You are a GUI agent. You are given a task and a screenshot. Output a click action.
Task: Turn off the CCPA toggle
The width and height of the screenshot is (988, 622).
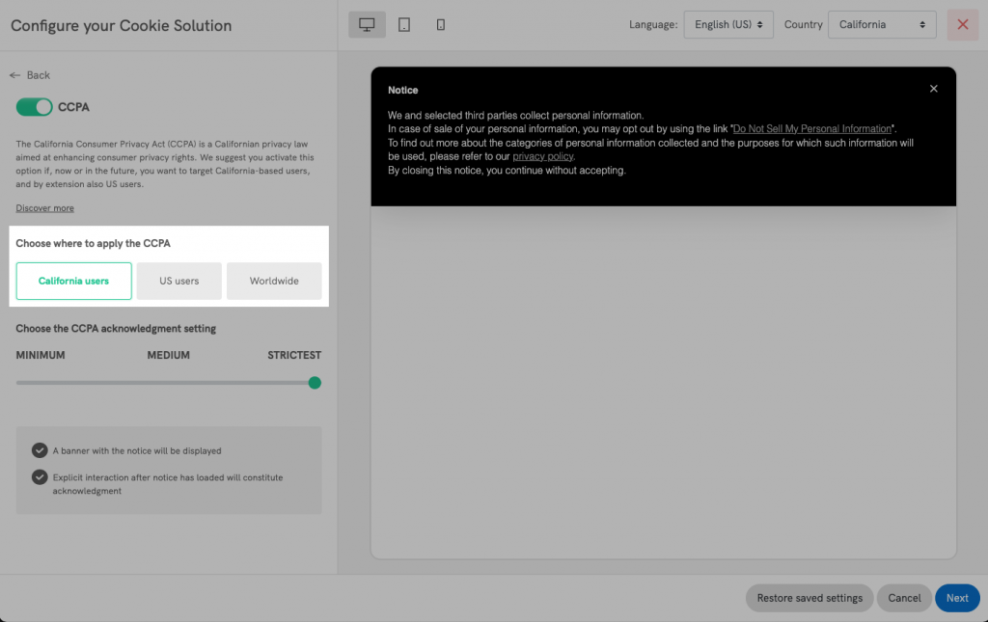(x=35, y=107)
